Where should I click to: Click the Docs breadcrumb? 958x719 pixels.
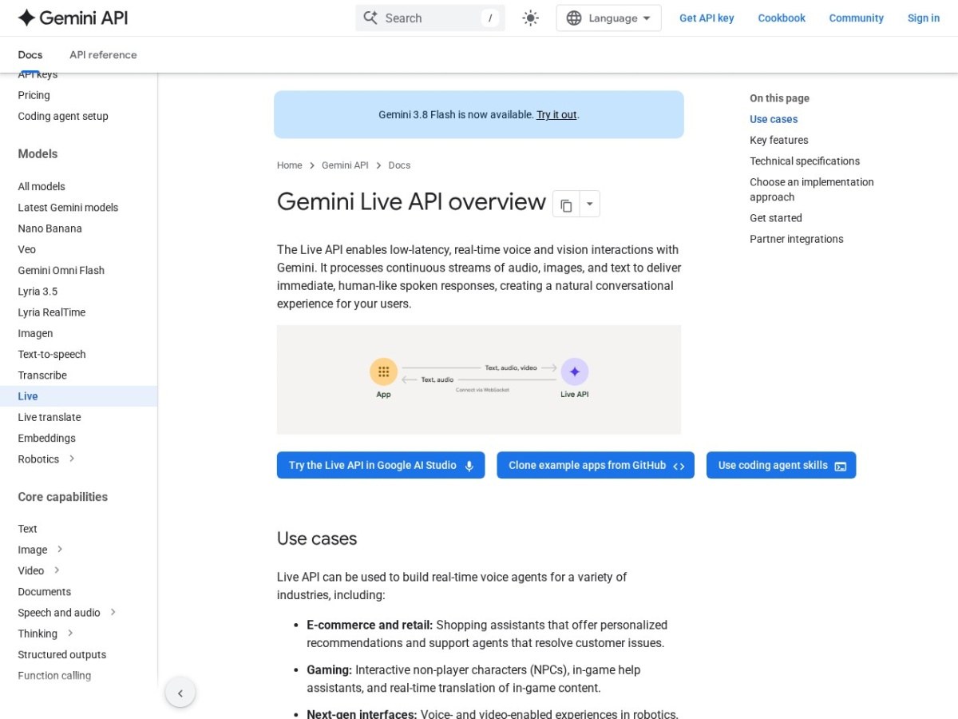(x=399, y=165)
